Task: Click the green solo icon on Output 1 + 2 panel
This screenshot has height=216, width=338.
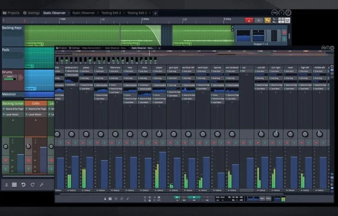Action: [284, 39]
